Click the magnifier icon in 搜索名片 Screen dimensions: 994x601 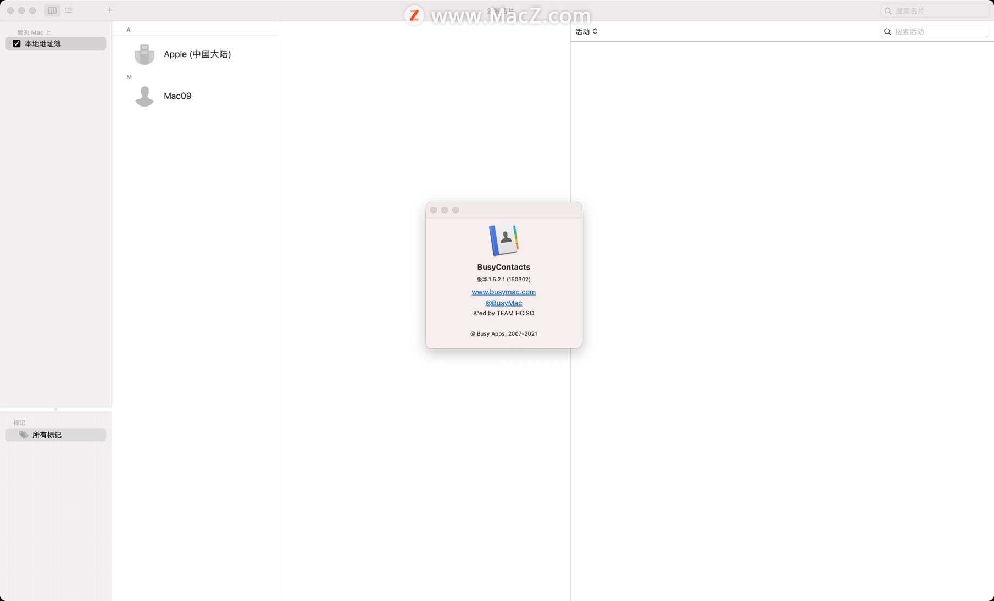pos(888,10)
